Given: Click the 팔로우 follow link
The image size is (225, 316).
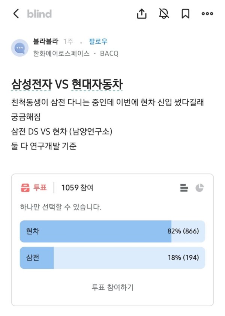Looking at the screenshot, I should (98, 42).
